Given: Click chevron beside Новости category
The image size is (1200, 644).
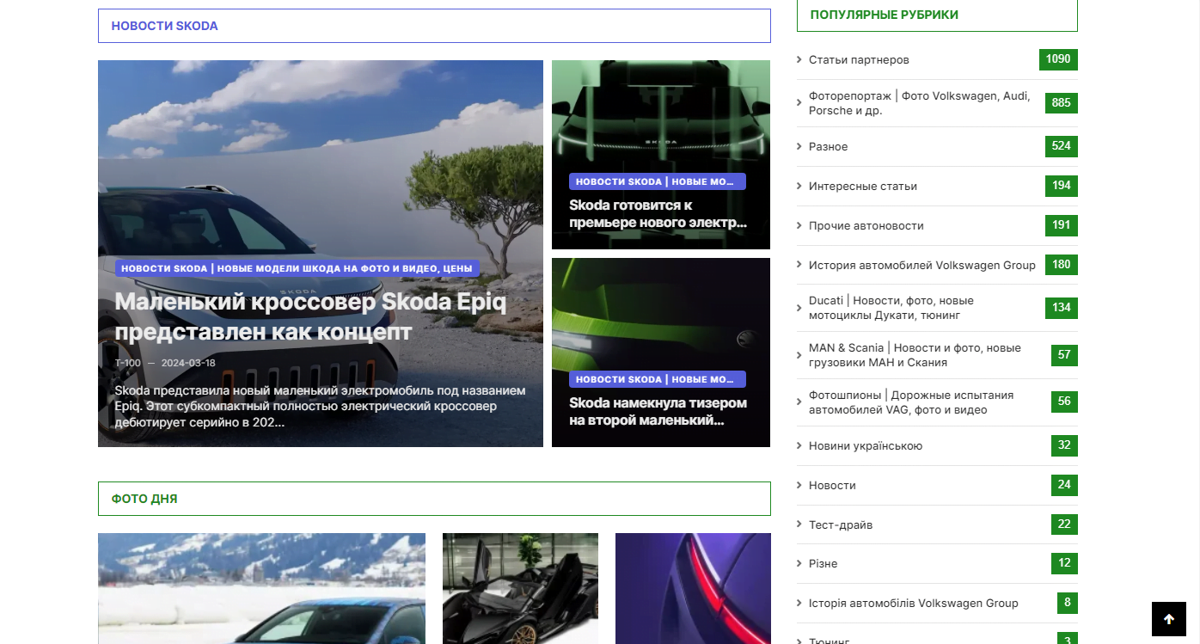Looking at the screenshot, I should pyautogui.click(x=799, y=486).
